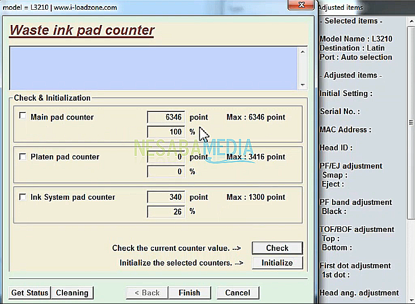Open the Cleaning function
The height and width of the screenshot is (304, 415).
[72, 293]
